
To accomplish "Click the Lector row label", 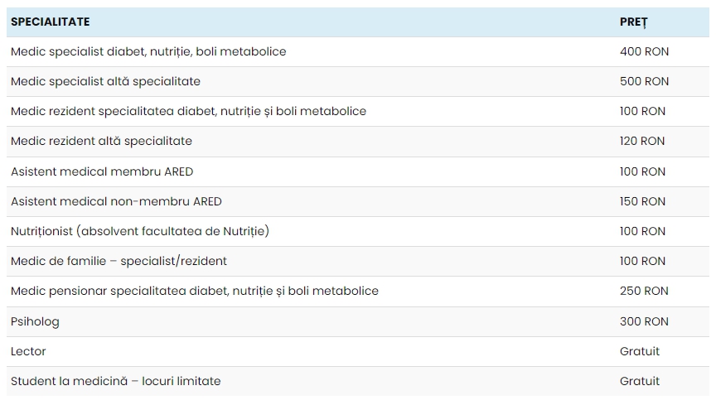I will click(x=28, y=351).
